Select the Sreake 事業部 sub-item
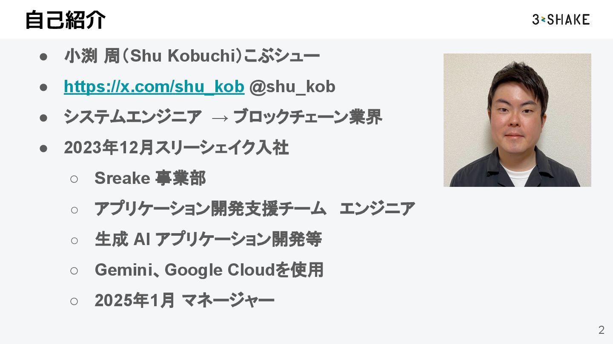Viewport: 613px width, 344px height. click(x=150, y=178)
